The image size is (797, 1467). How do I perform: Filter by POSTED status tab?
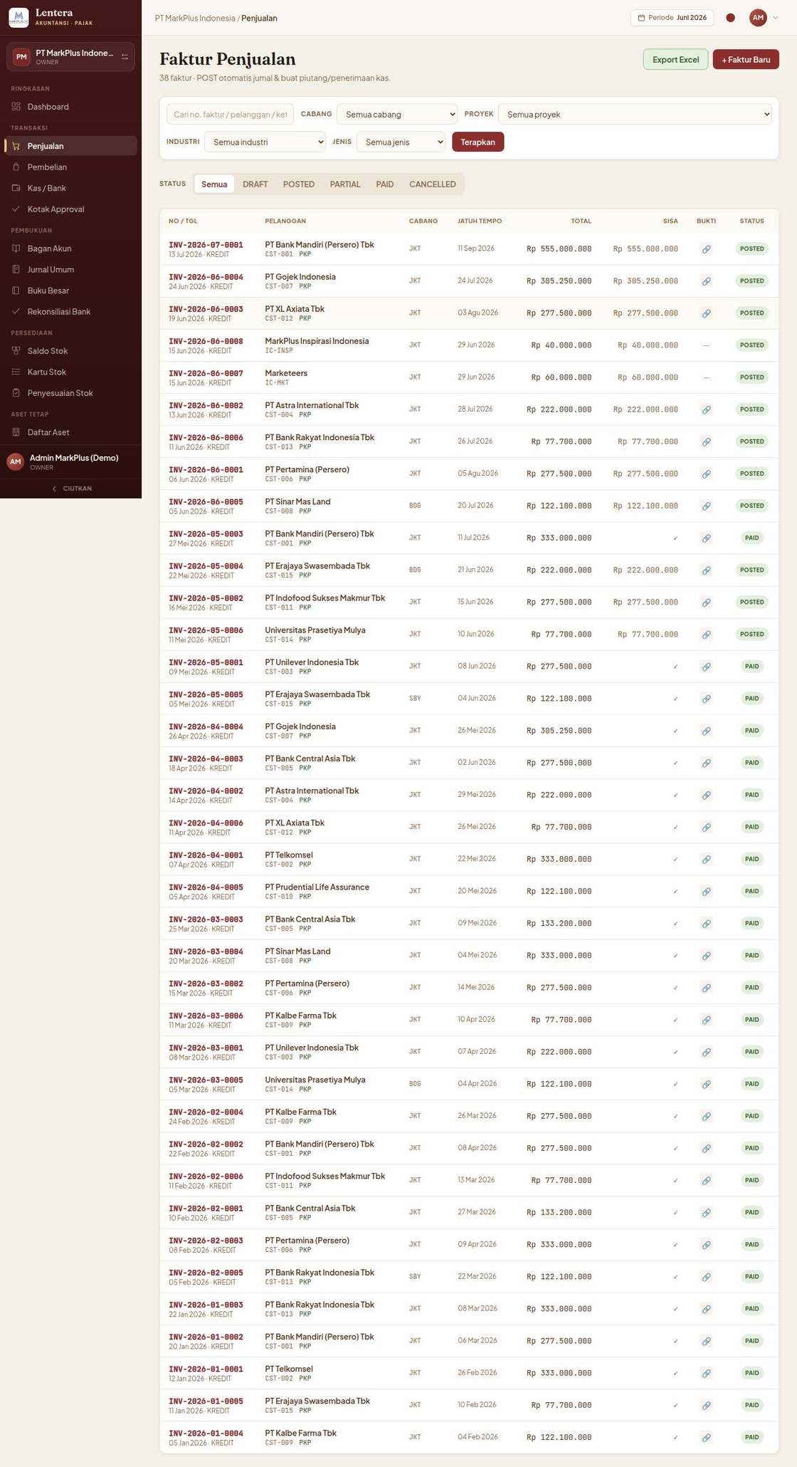pyautogui.click(x=299, y=184)
